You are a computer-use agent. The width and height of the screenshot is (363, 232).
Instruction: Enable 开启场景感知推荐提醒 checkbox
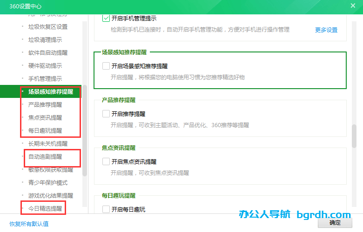(106, 66)
